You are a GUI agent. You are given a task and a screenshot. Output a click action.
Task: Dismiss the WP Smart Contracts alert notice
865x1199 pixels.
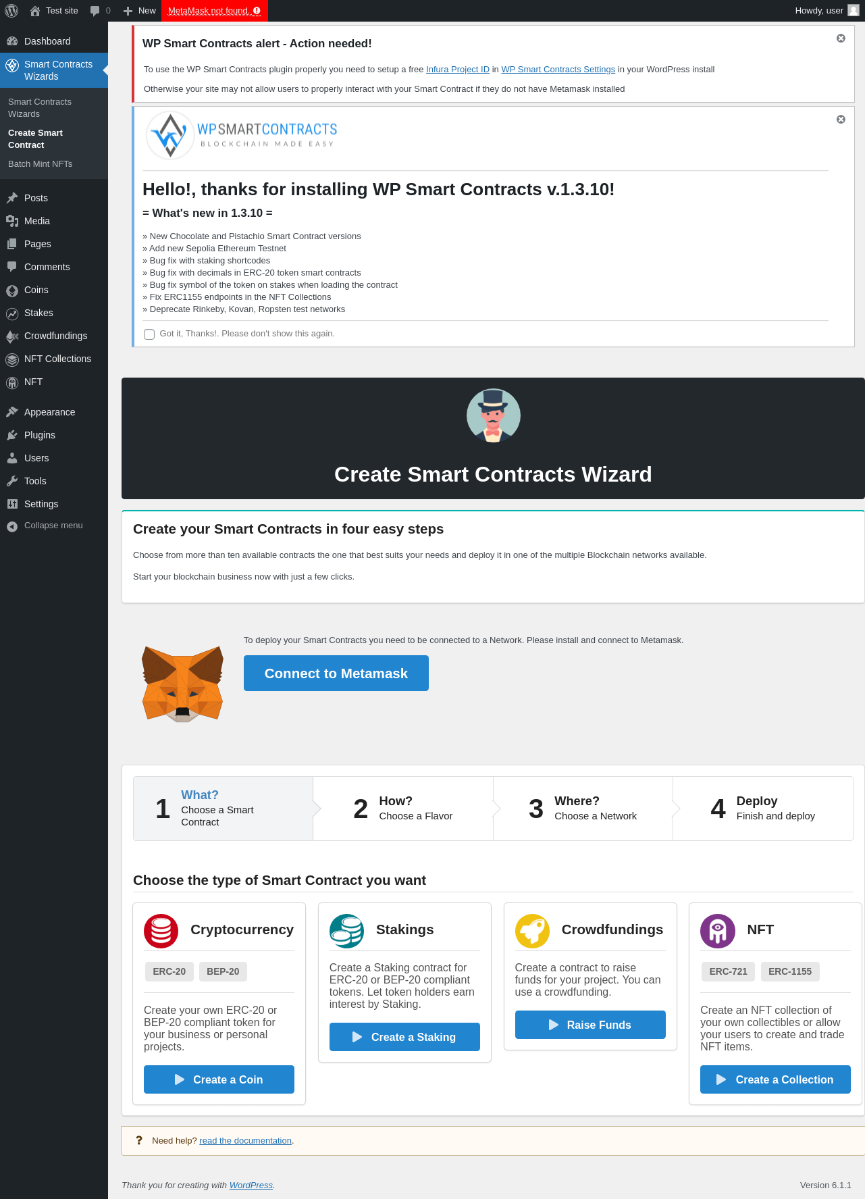pos(841,39)
